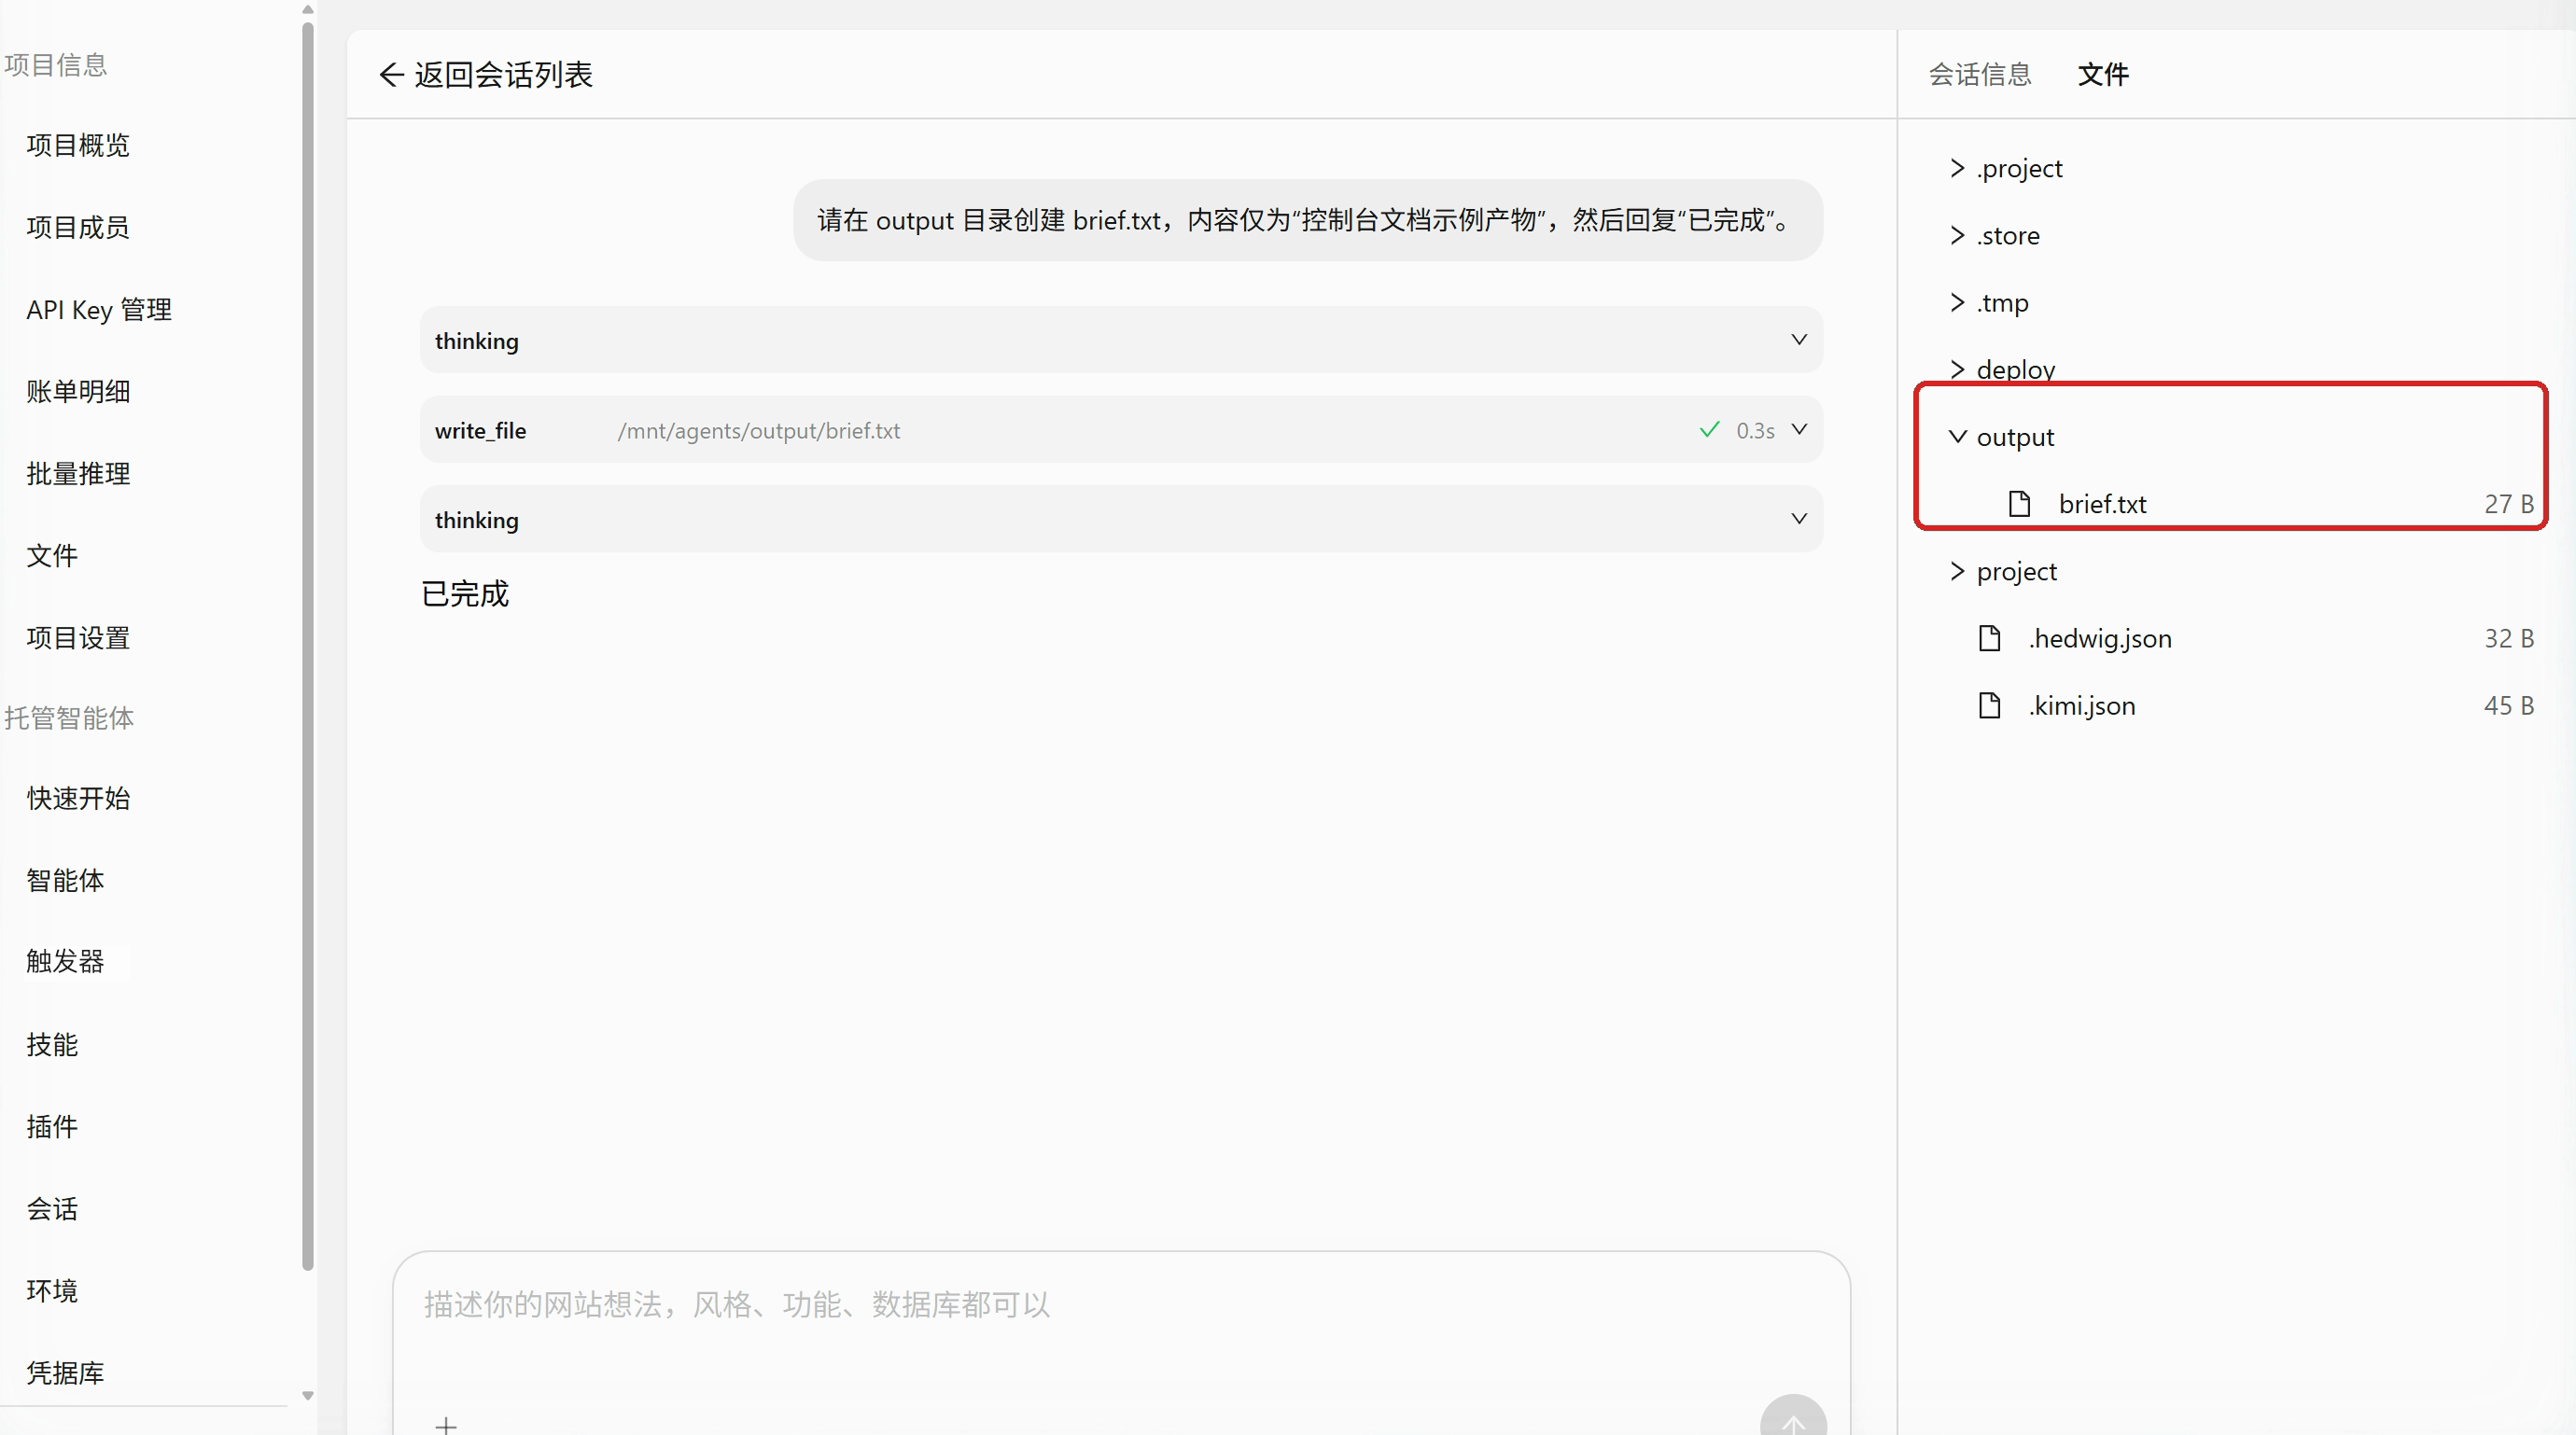Expand the project folder
Viewport: 2576px width, 1435px height.
coord(1957,570)
